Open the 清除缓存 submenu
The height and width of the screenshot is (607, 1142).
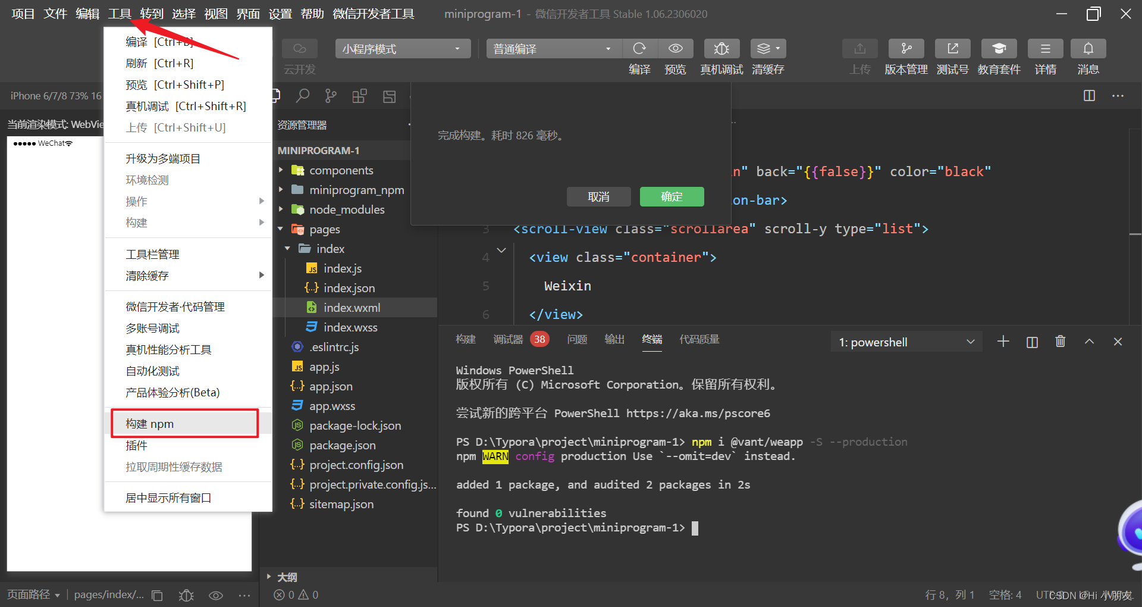(x=188, y=276)
